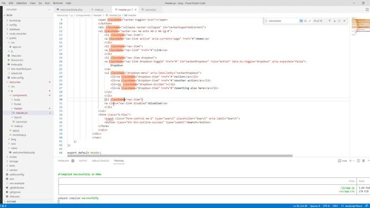This screenshot has width=370, height=208.
Task: Click the find input containing className
Action: (283, 21)
